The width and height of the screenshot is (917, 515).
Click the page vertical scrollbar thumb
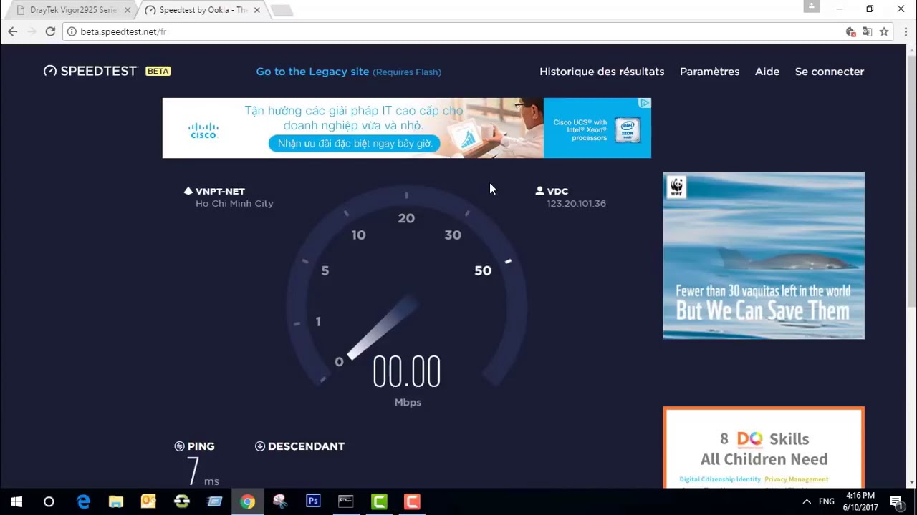[911, 182]
